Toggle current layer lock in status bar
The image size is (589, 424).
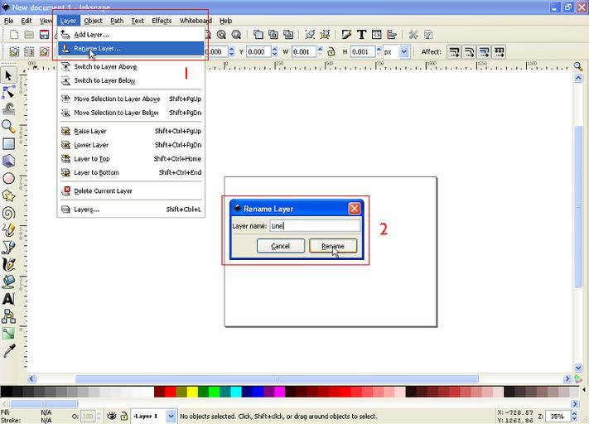point(124,416)
